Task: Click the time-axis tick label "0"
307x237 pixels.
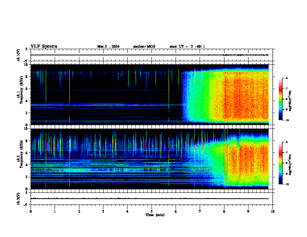Action: click(31, 211)
